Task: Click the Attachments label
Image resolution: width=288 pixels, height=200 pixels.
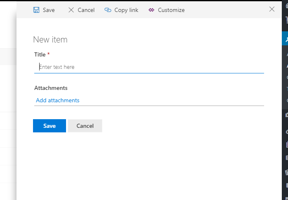Action: [x=51, y=88]
